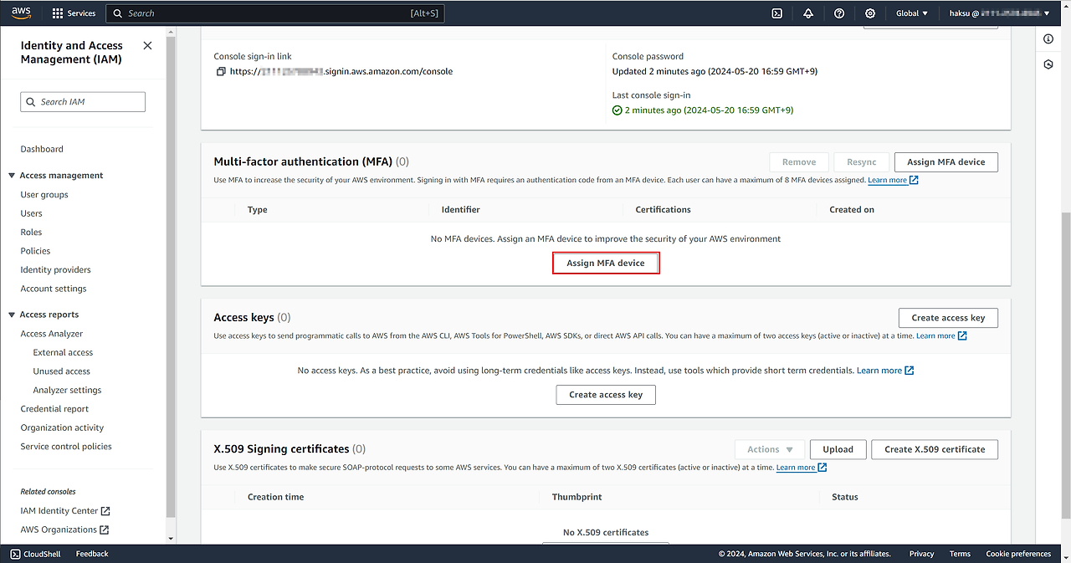The width and height of the screenshot is (1071, 563).
Task: Open the help question mark icon
Action: [839, 13]
